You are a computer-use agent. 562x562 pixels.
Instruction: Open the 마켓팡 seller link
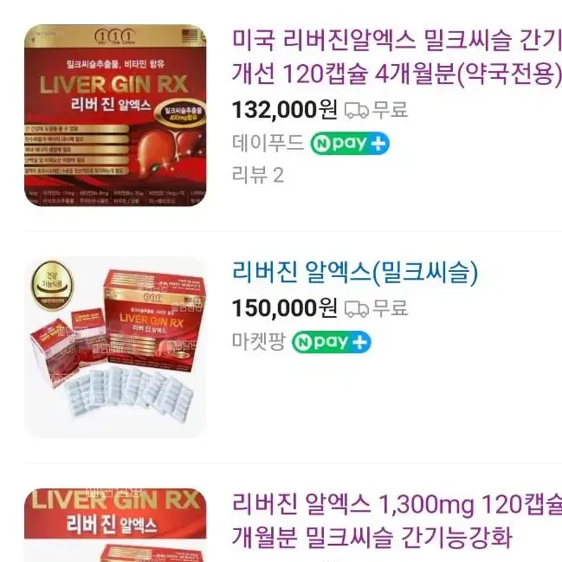[x=259, y=341]
